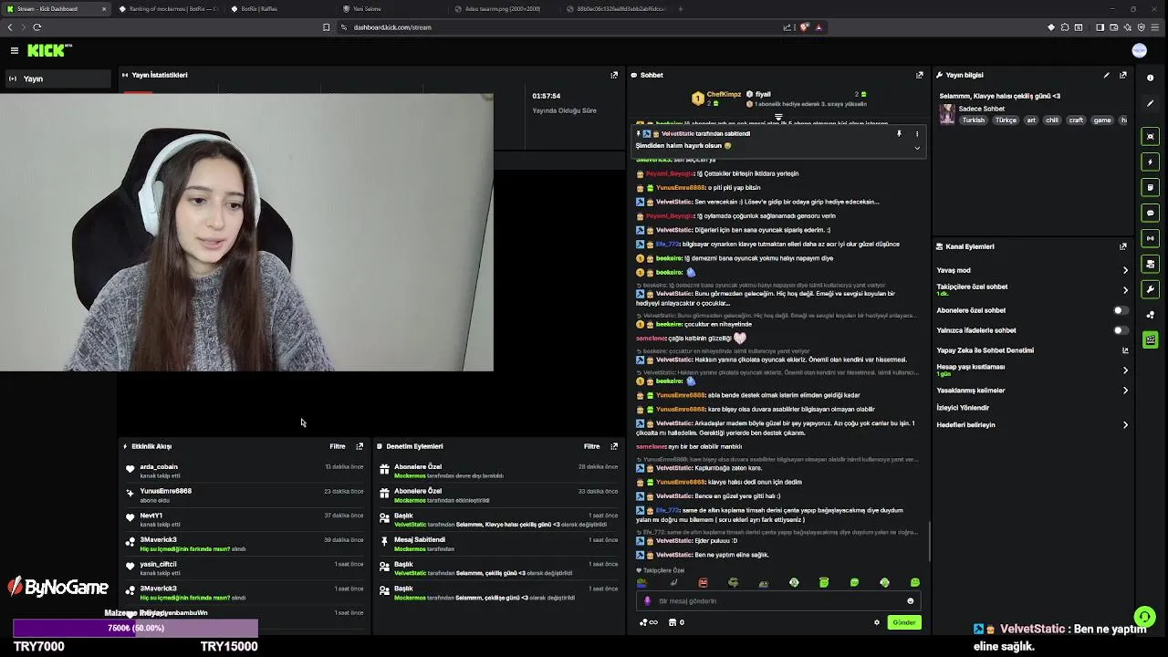Reload the browser page
This screenshot has width=1168, height=657.
(36, 27)
